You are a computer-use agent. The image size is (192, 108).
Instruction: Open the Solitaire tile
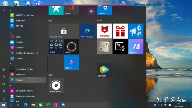pyautogui.click(x=105, y=10)
